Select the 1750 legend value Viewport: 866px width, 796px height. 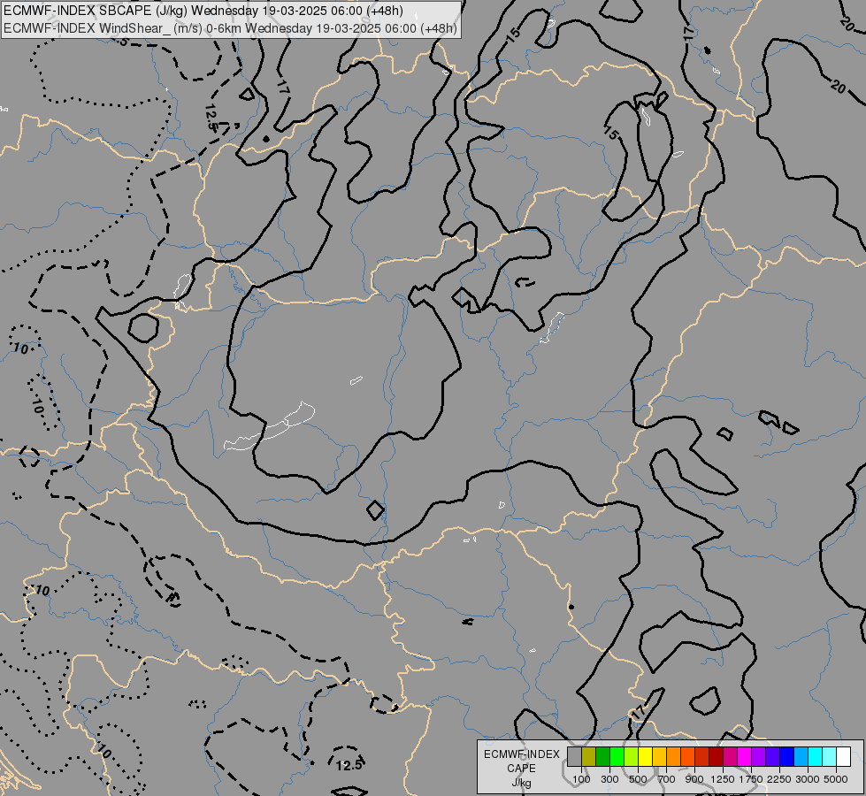tap(751, 779)
